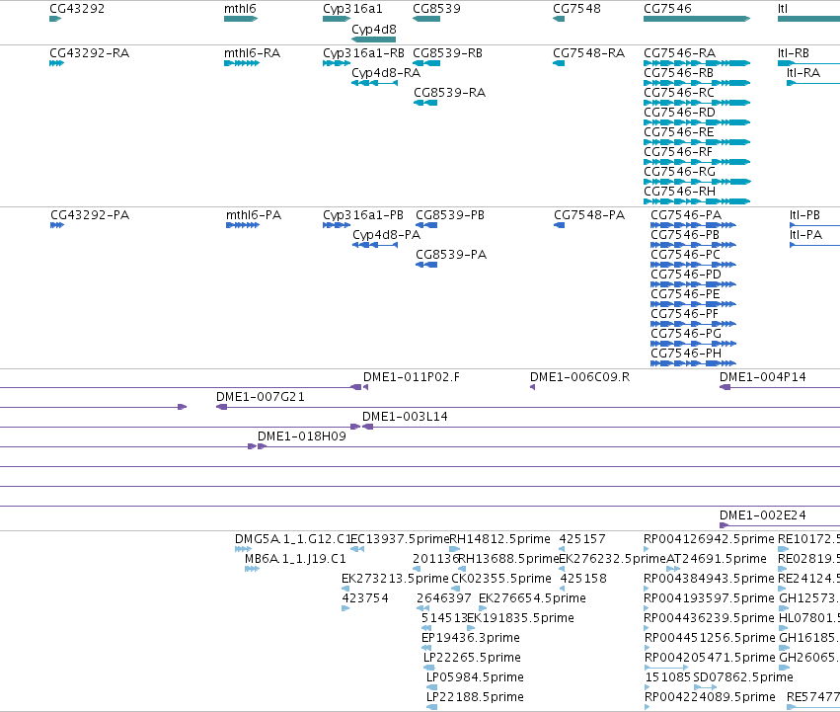This screenshot has width=840, height=712.
Task: Select the CG8539 gene label
Action: click(436, 9)
